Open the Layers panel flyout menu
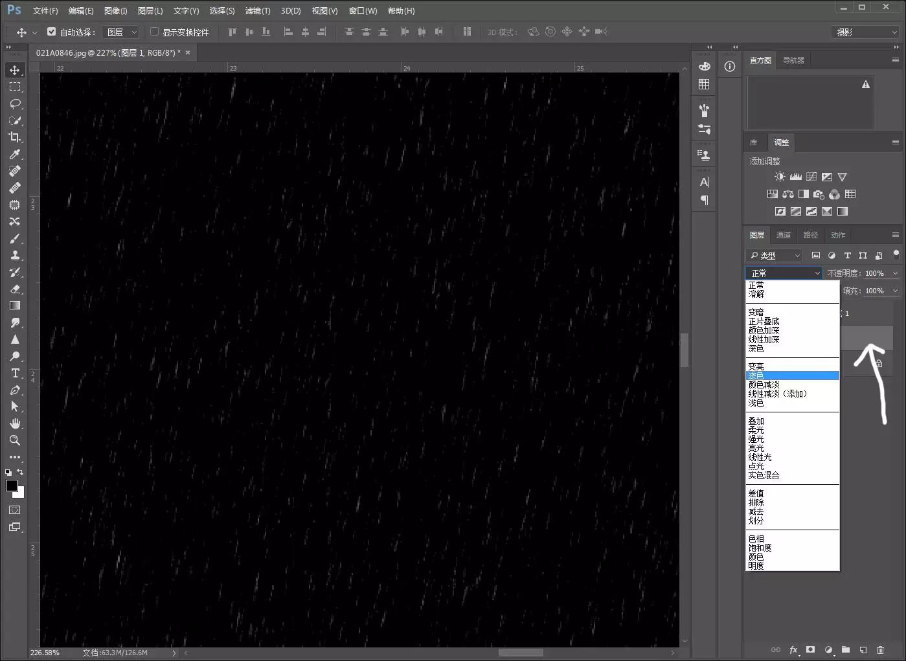Screen dimensions: 906x661 tap(896, 235)
